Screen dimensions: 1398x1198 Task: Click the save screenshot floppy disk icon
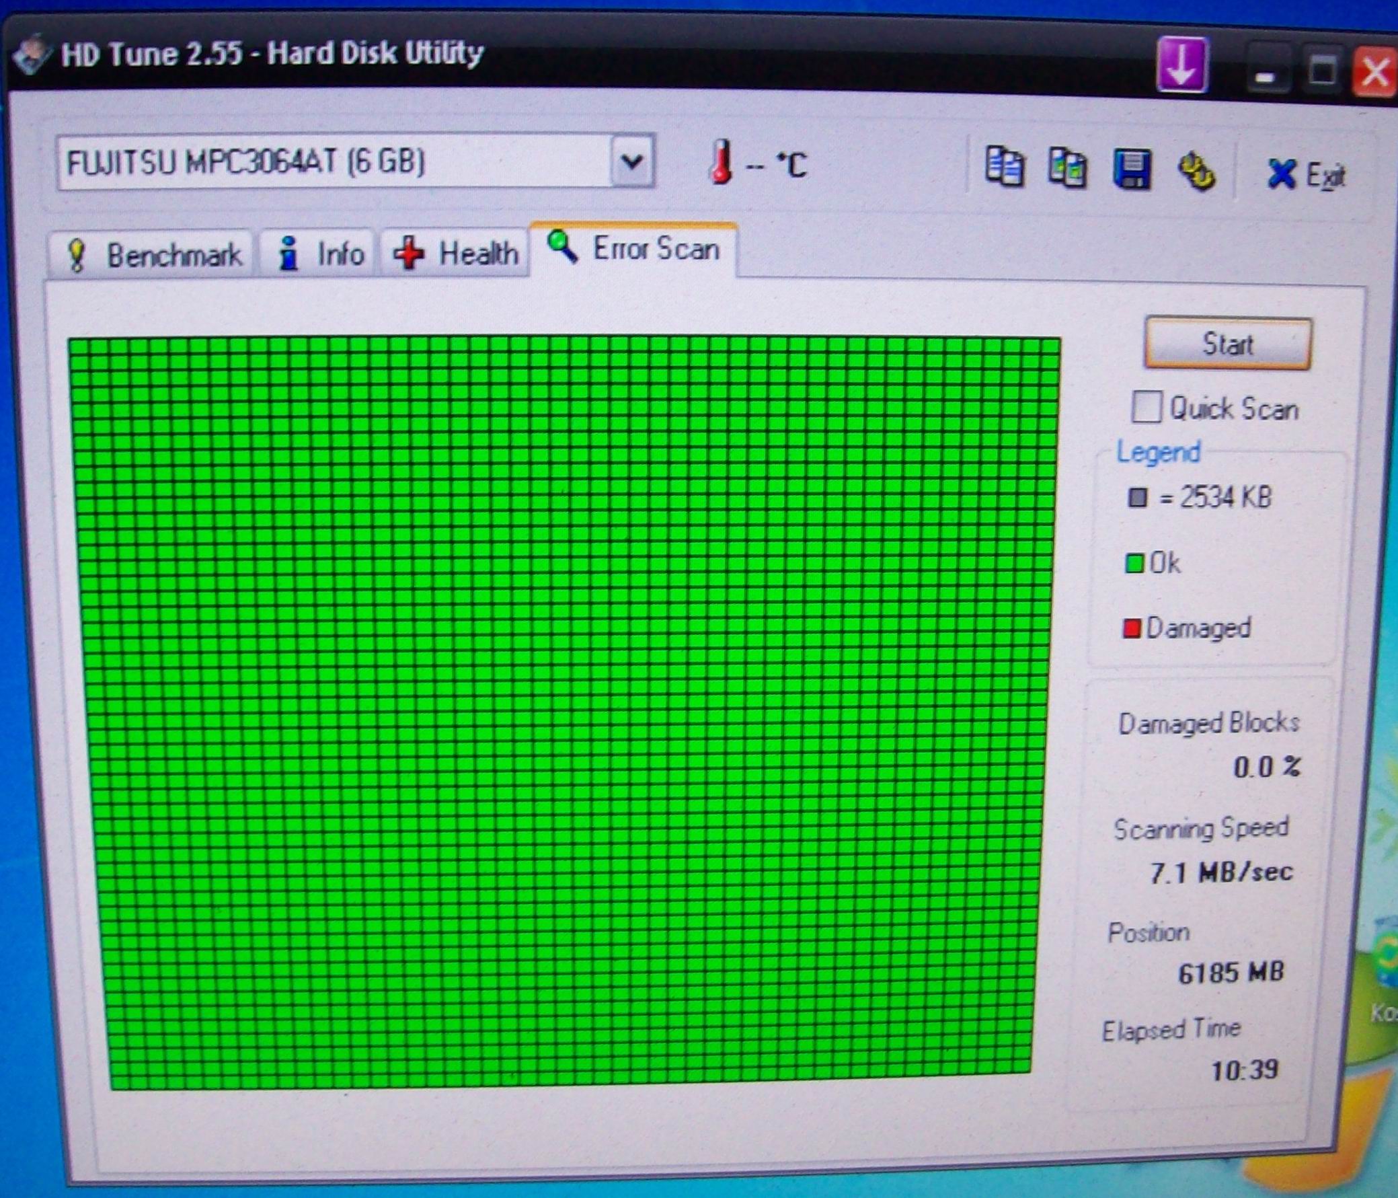(x=1132, y=170)
